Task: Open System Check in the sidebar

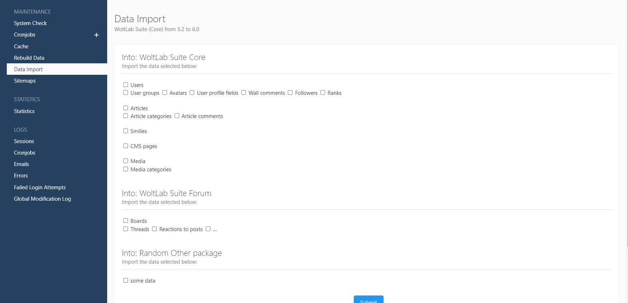Action: (30, 23)
